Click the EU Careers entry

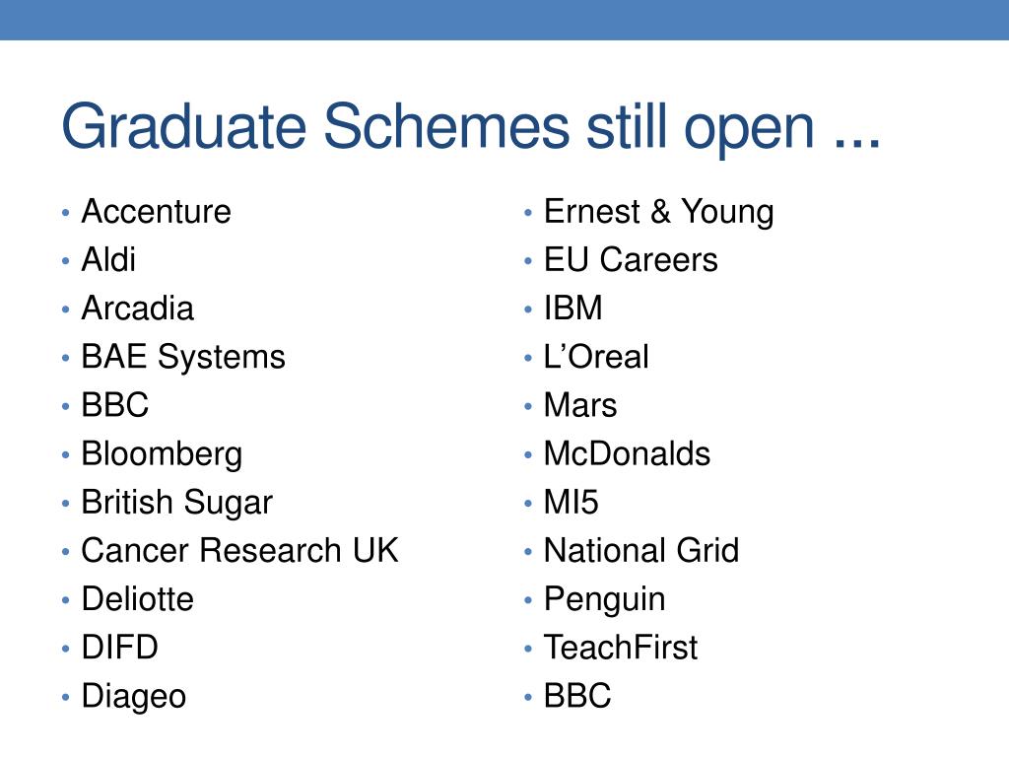631,259
